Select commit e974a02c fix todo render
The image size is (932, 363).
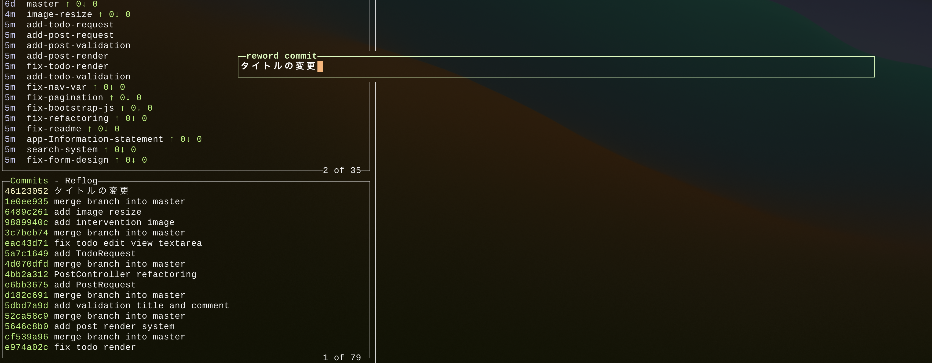(70, 347)
